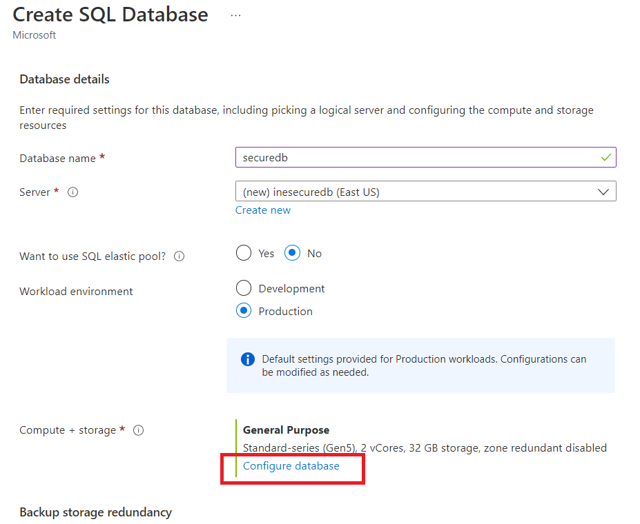Click the Workload environment label
Screen dimensions: 640x524
(76, 292)
